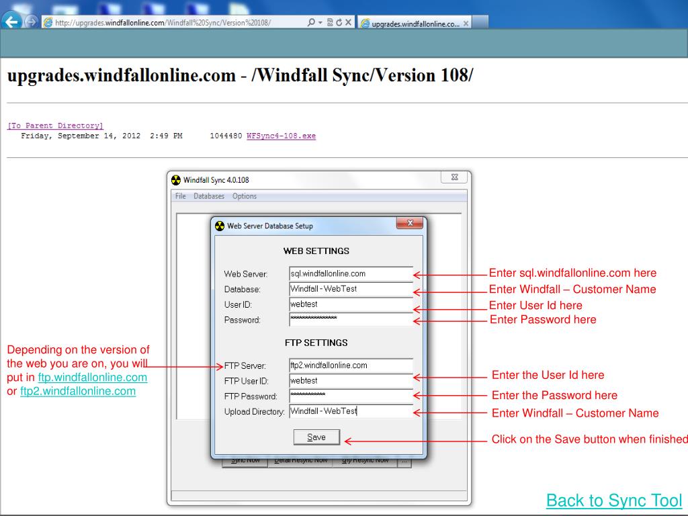Image resolution: width=688 pixels, height=516 pixels.
Task: Click the date 'Friday, September 14, 2012'
Action: 81,136
